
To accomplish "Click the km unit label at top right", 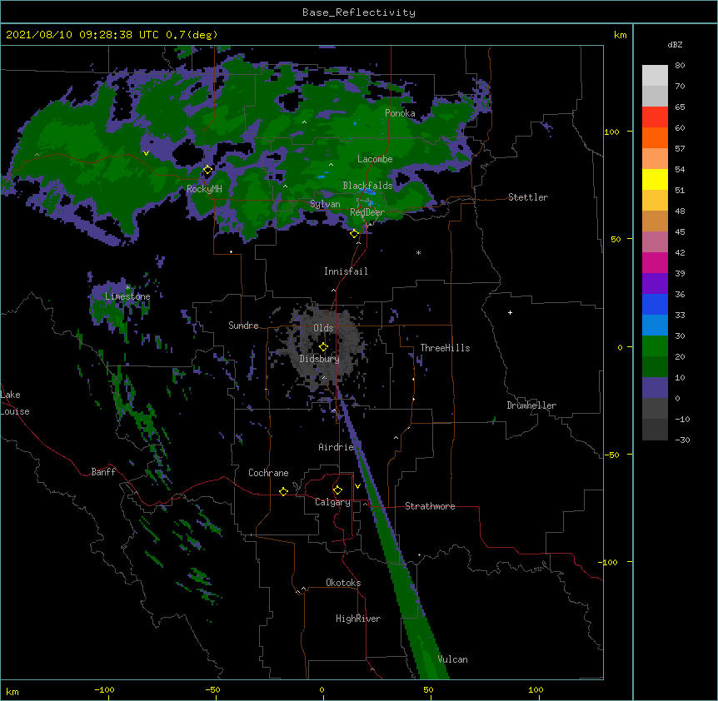I will pyautogui.click(x=620, y=35).
